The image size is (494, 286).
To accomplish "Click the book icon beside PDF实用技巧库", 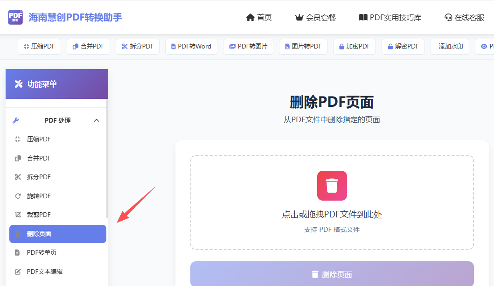I will (363, 17).
